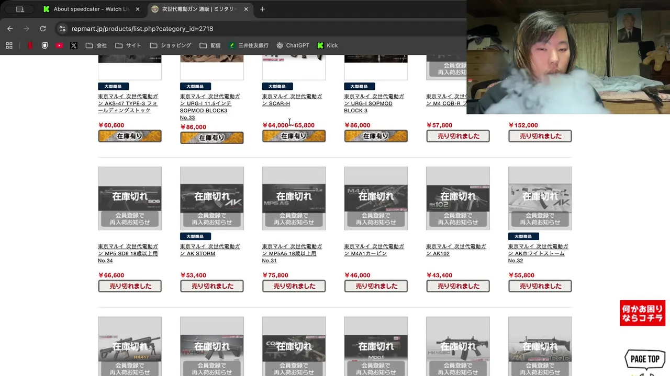
Task: Open the ショッピング bookmark folder
Action: pos(171,45)
